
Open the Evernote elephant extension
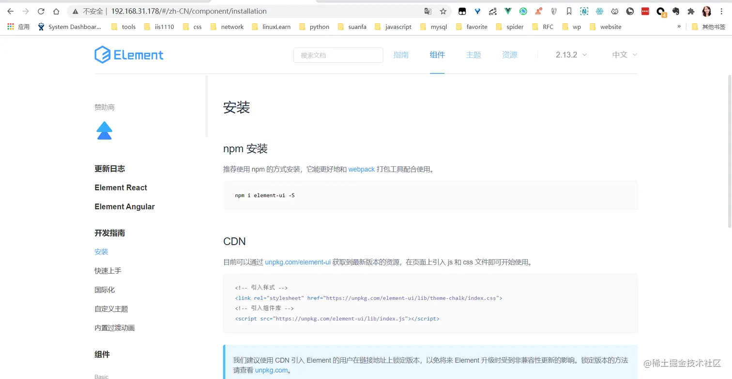point(675,11)
